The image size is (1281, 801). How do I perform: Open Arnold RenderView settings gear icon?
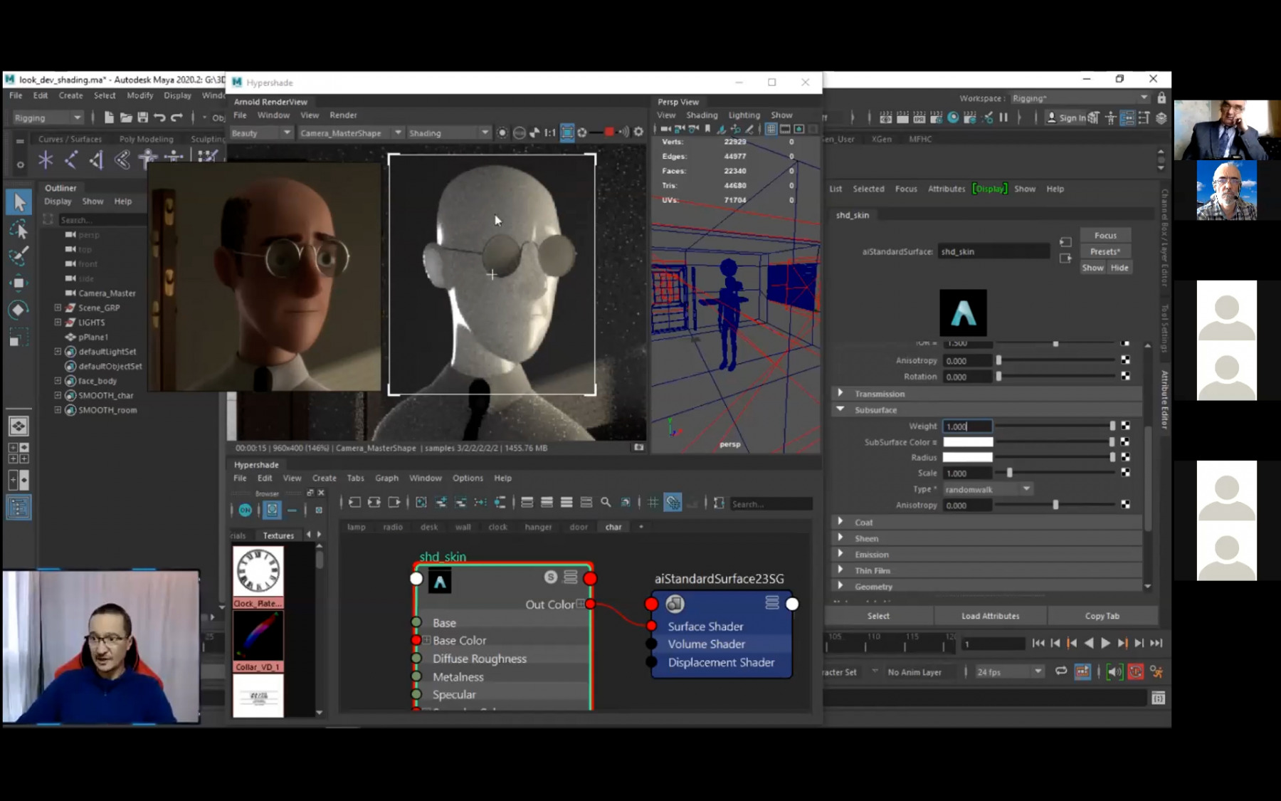[638, 132]
